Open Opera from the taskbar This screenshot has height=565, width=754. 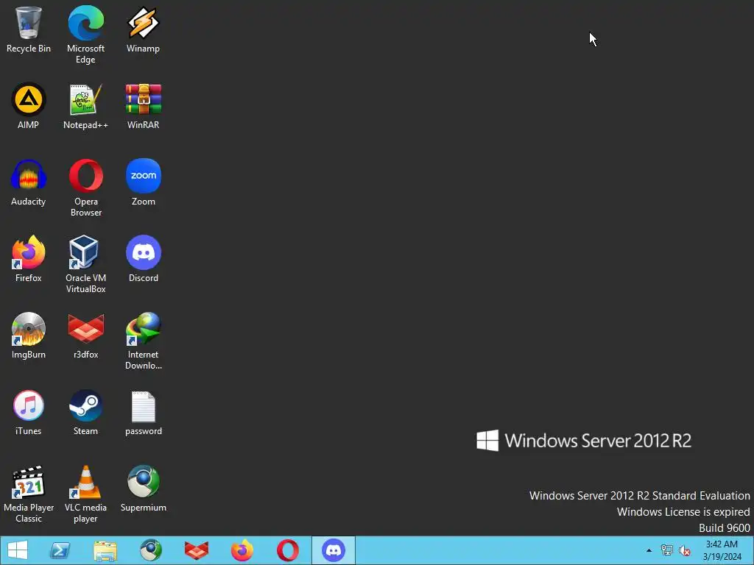click(288, 550)
